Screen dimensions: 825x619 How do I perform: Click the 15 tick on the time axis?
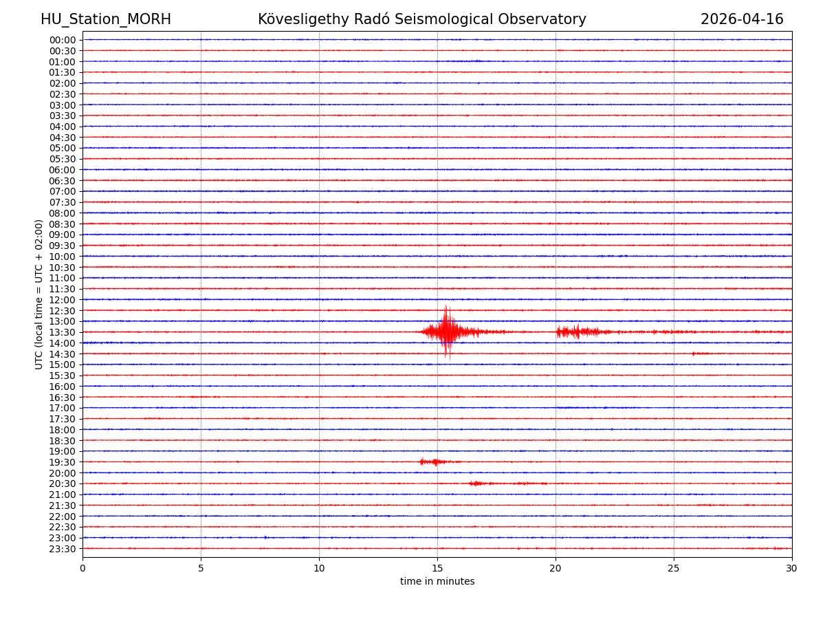pos(437,568)
